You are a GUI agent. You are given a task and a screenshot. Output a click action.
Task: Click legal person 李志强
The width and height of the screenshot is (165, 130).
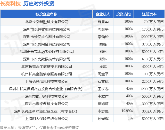pos(103,111)
